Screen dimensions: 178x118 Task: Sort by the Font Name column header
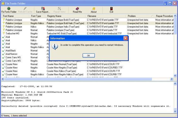(x=15, y=16)
